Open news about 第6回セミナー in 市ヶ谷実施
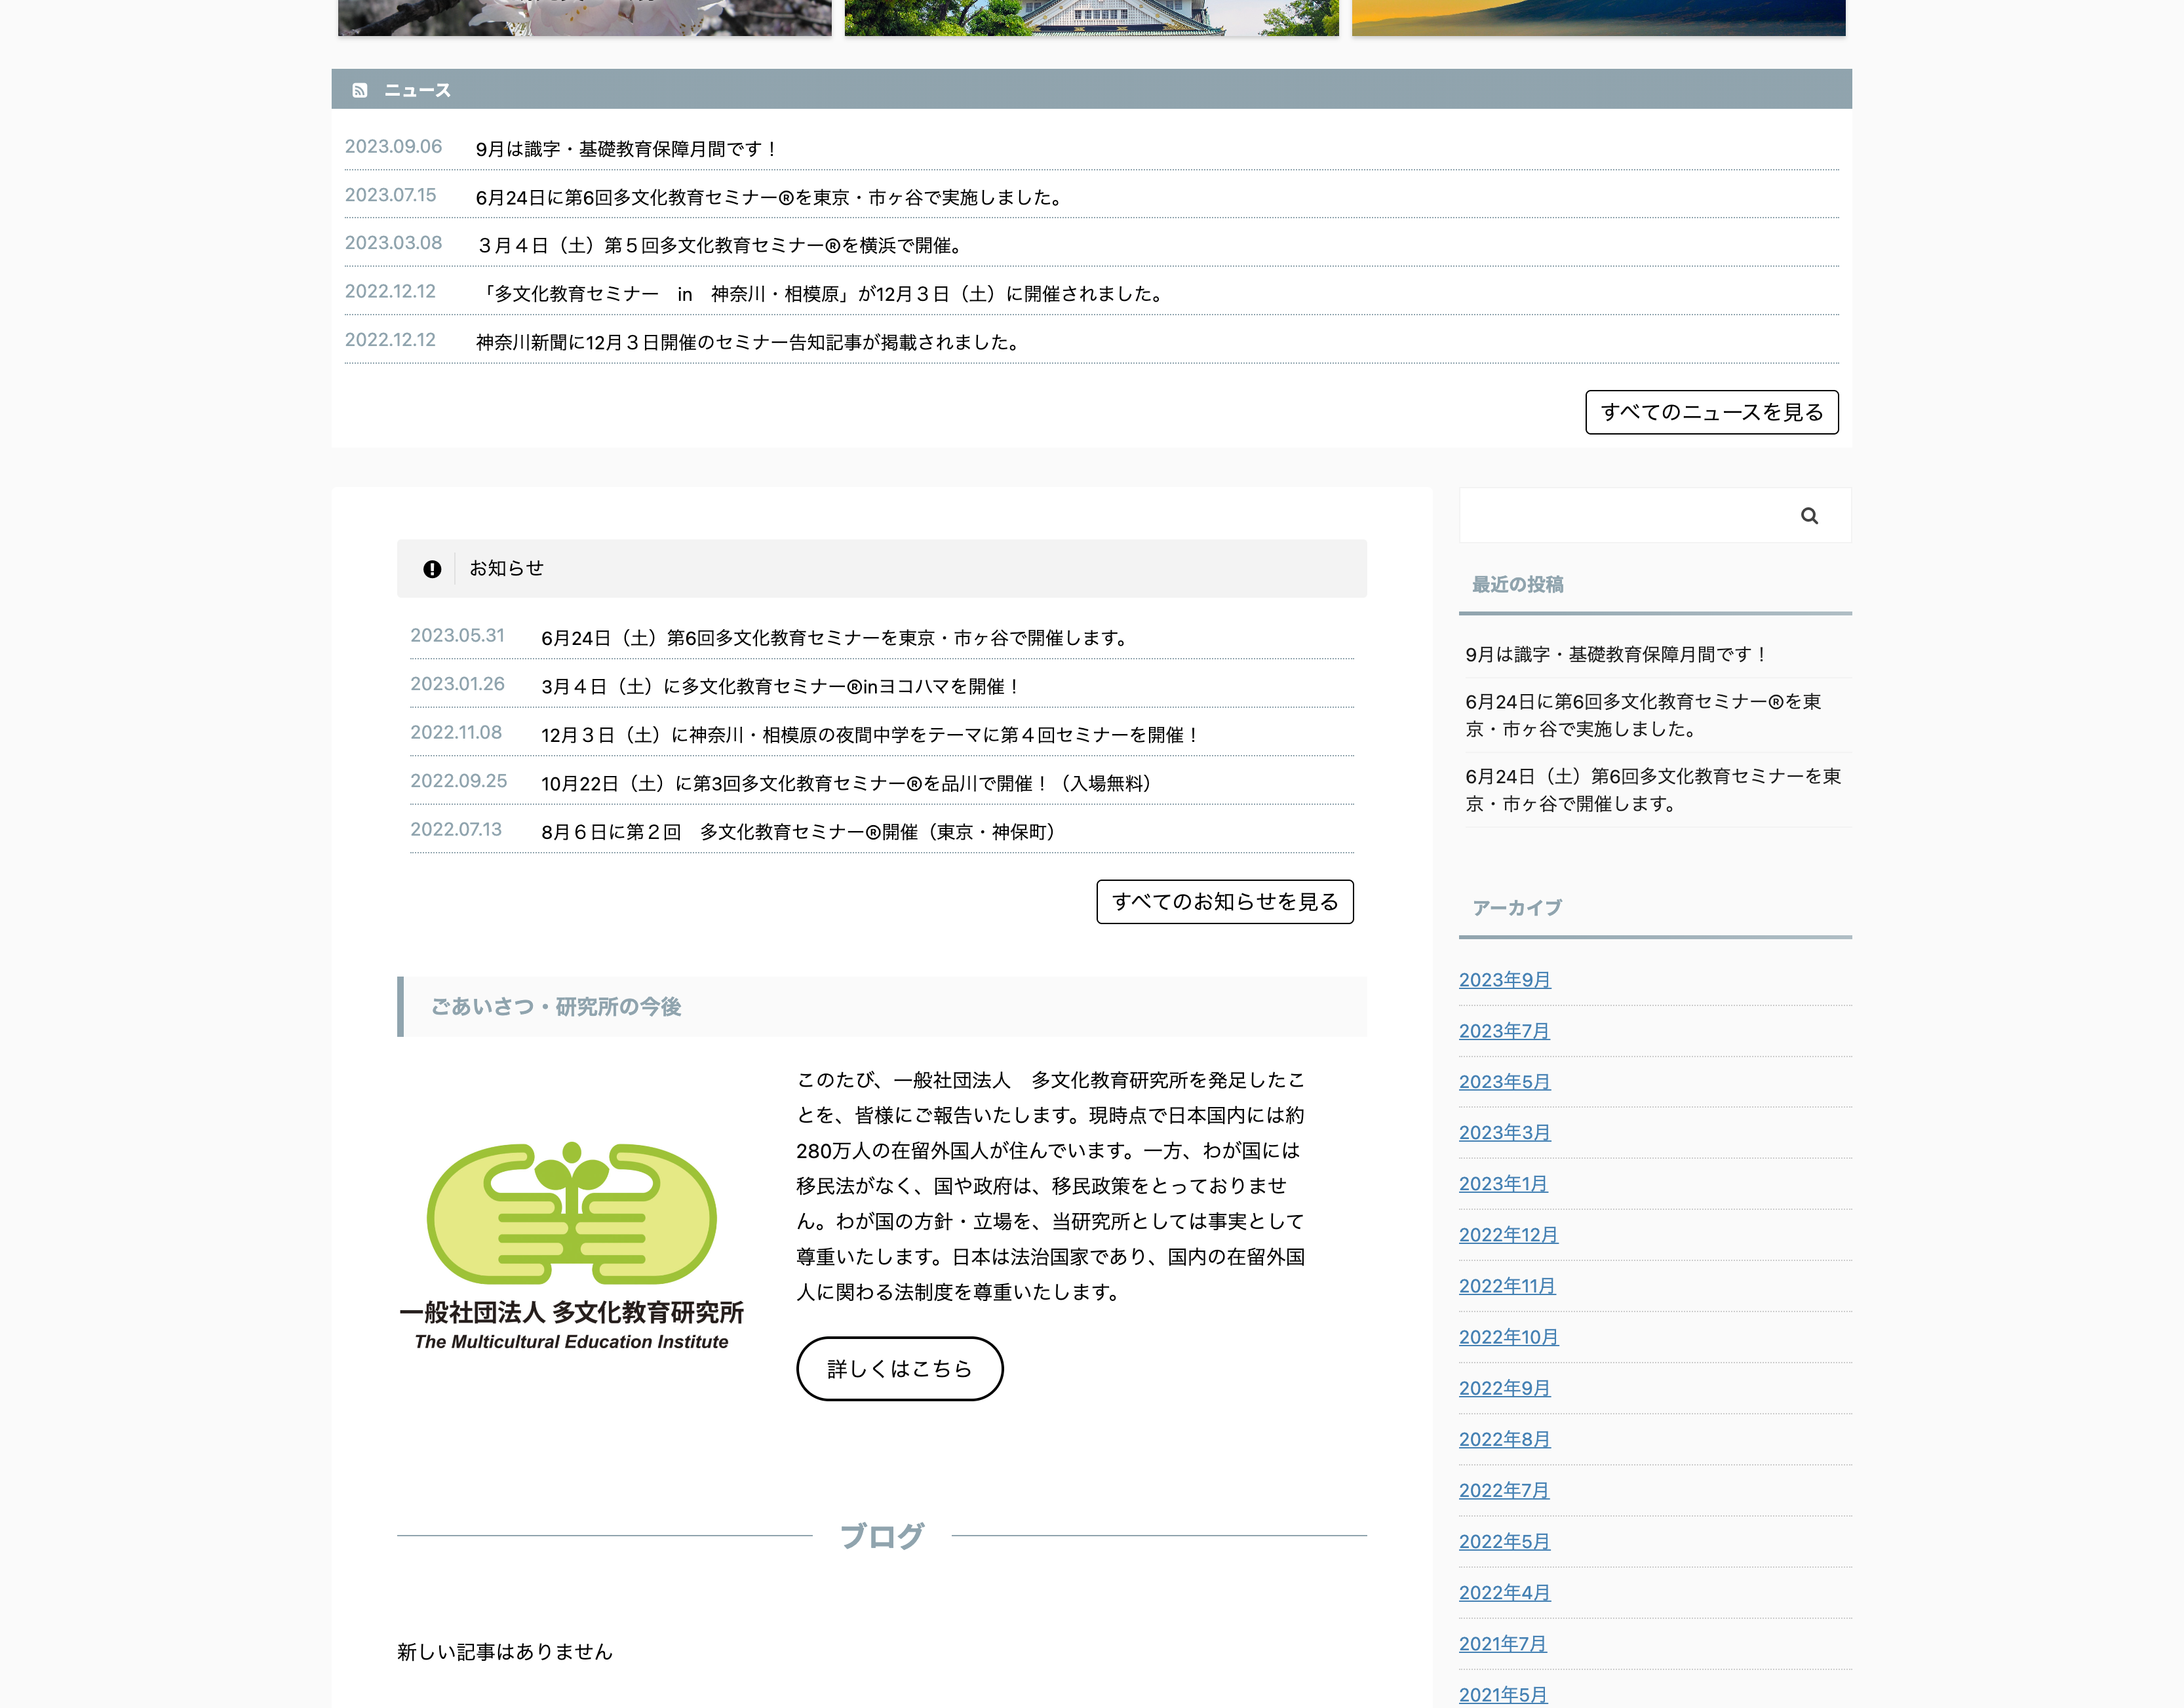This screenshot has height=1708, width=2184. tap(771, 198)
